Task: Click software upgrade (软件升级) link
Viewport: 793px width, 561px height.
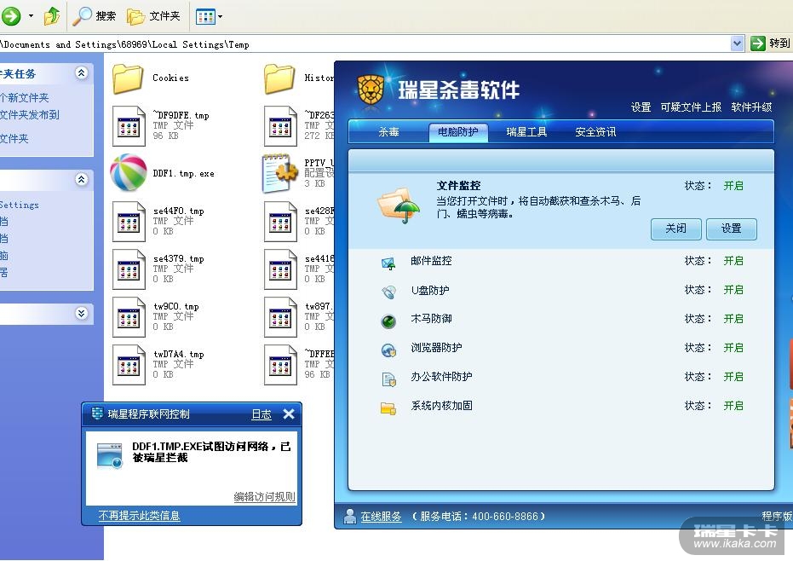Action: pos(751,107)
